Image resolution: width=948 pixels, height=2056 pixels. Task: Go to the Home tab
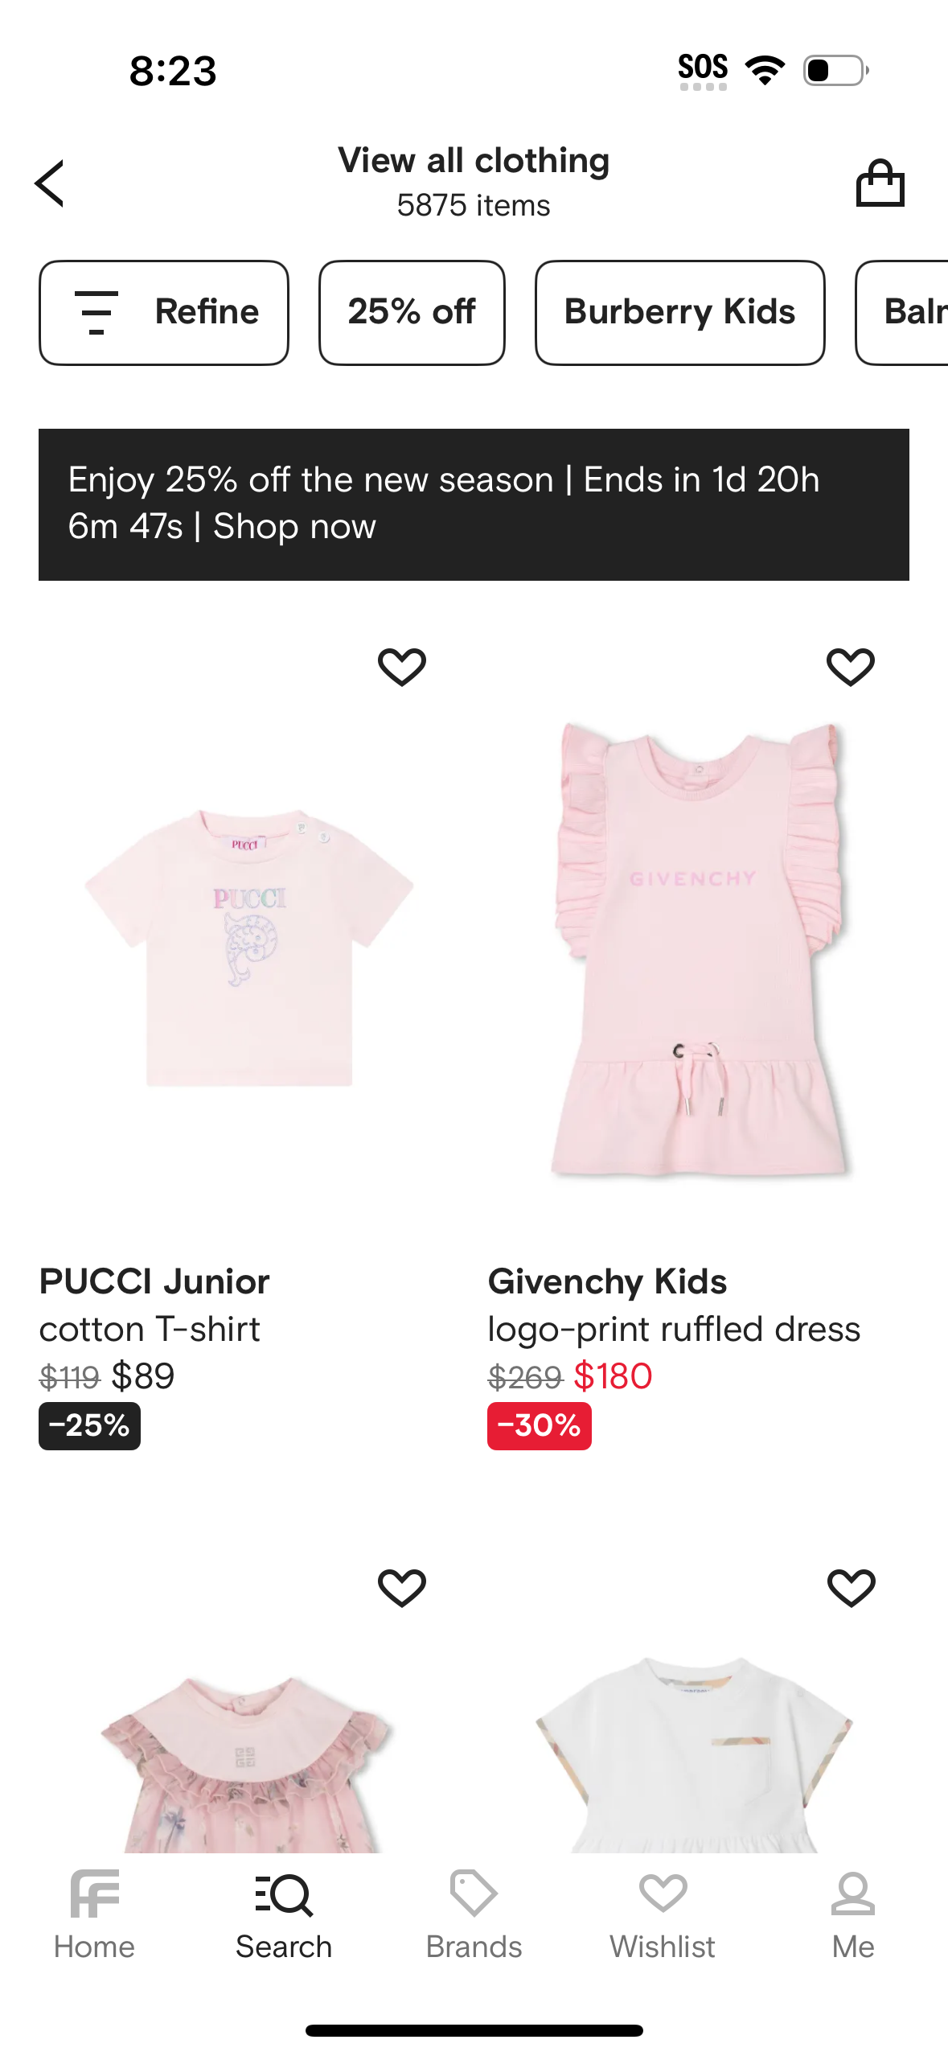(94, 1914)
